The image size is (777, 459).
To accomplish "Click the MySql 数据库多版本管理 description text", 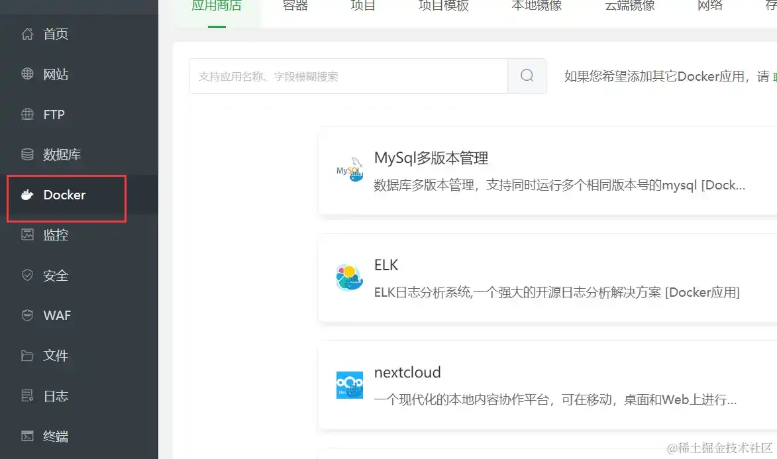I will click(x=560, y=185).
